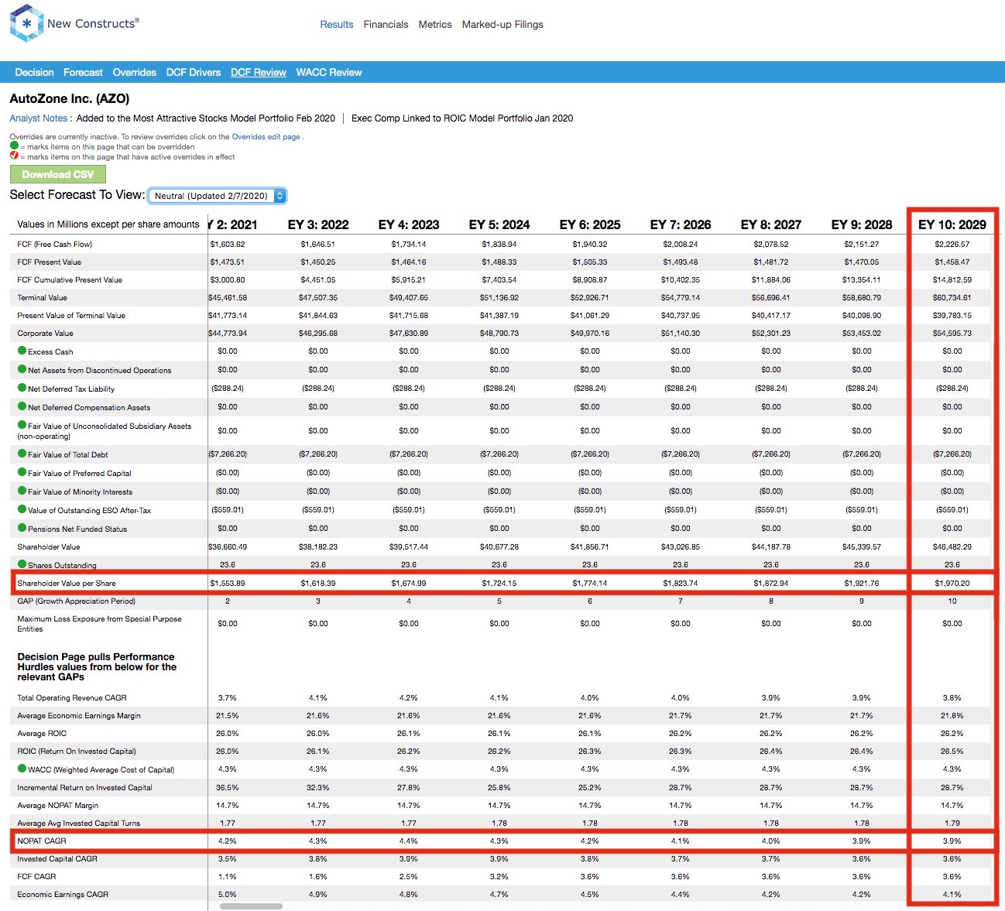
Task: Click the Average Avg Invested Capital Turns label
Action: pyautogui.click(x=79, y=823)
